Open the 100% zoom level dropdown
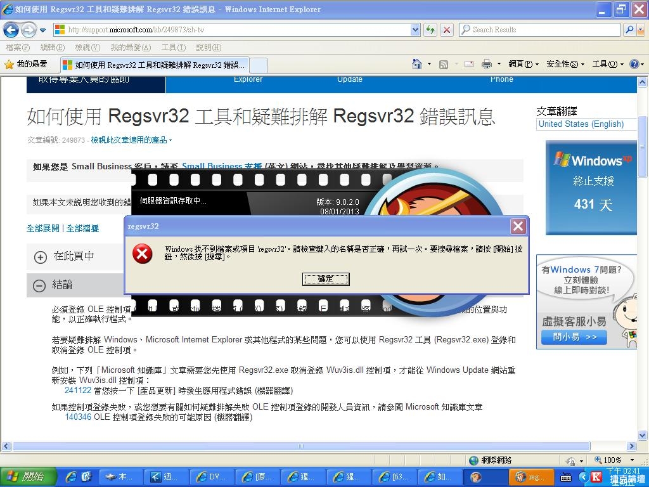This screenshot has width=649, height=487. pyautogui.click(x=632, y=460)
